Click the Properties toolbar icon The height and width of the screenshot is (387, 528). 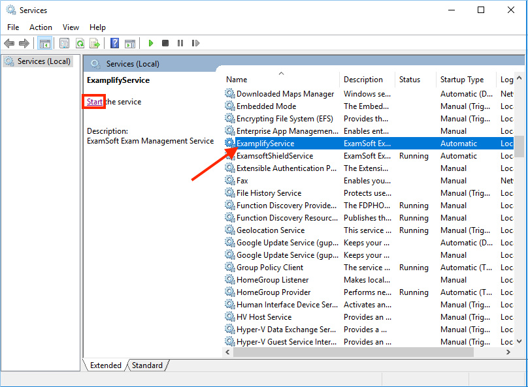pyautogui.click(x=64, y=43)
